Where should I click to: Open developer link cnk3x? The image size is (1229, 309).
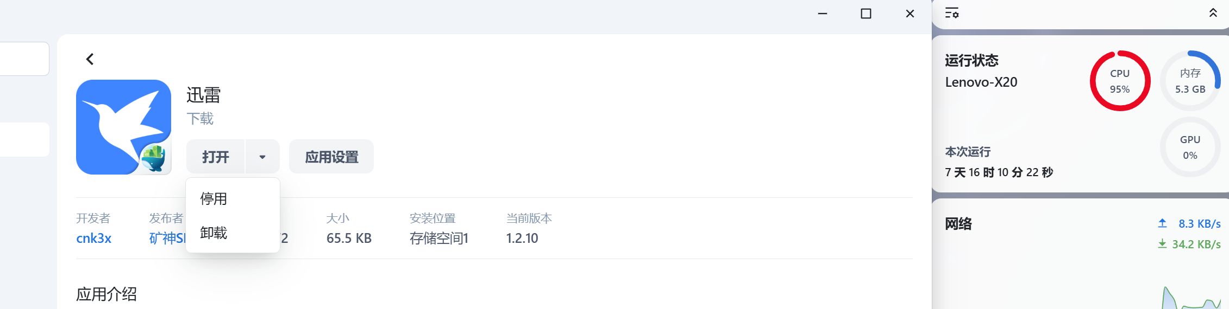[93, 239]
